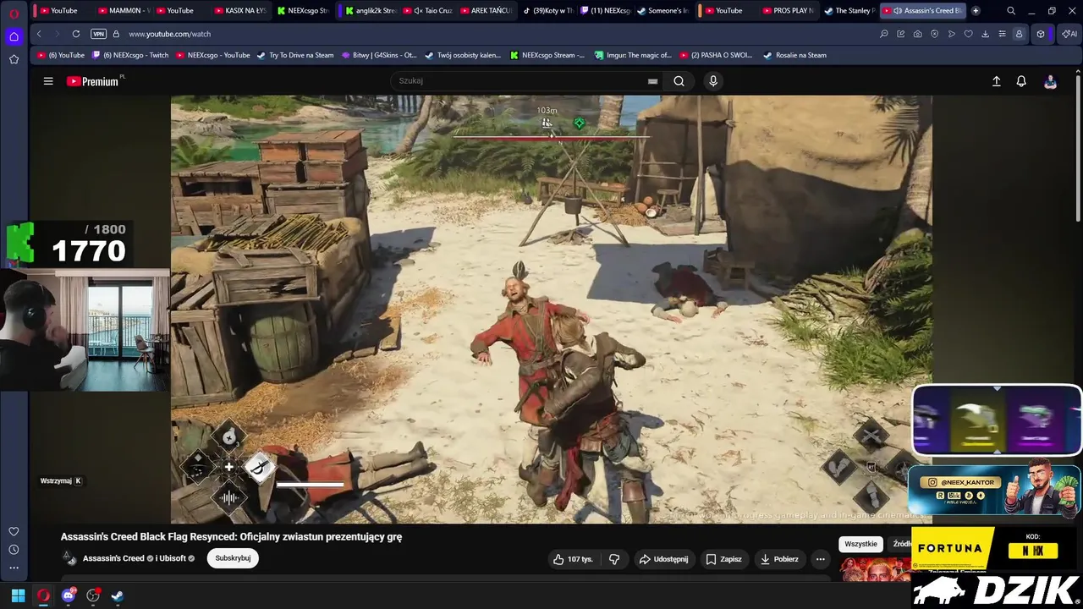Switch to the PROS PLAY tab
Screen dimensions: 1083x609
[x=788, y=11]
